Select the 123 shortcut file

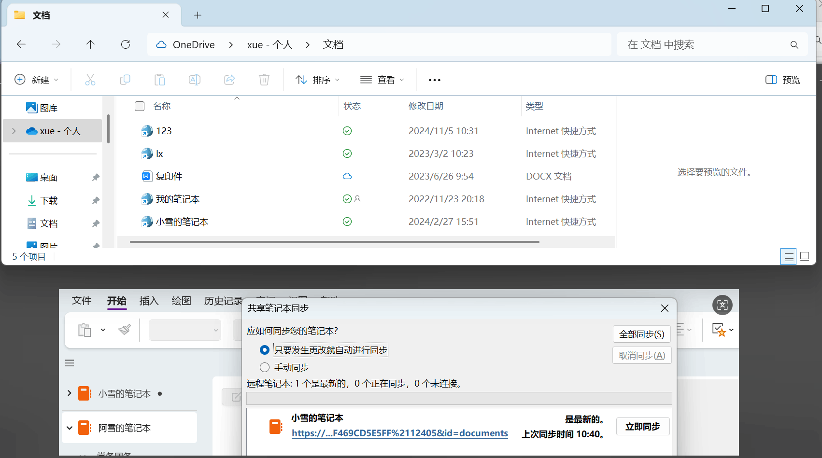pyautogui.click(x=164, y=131)
